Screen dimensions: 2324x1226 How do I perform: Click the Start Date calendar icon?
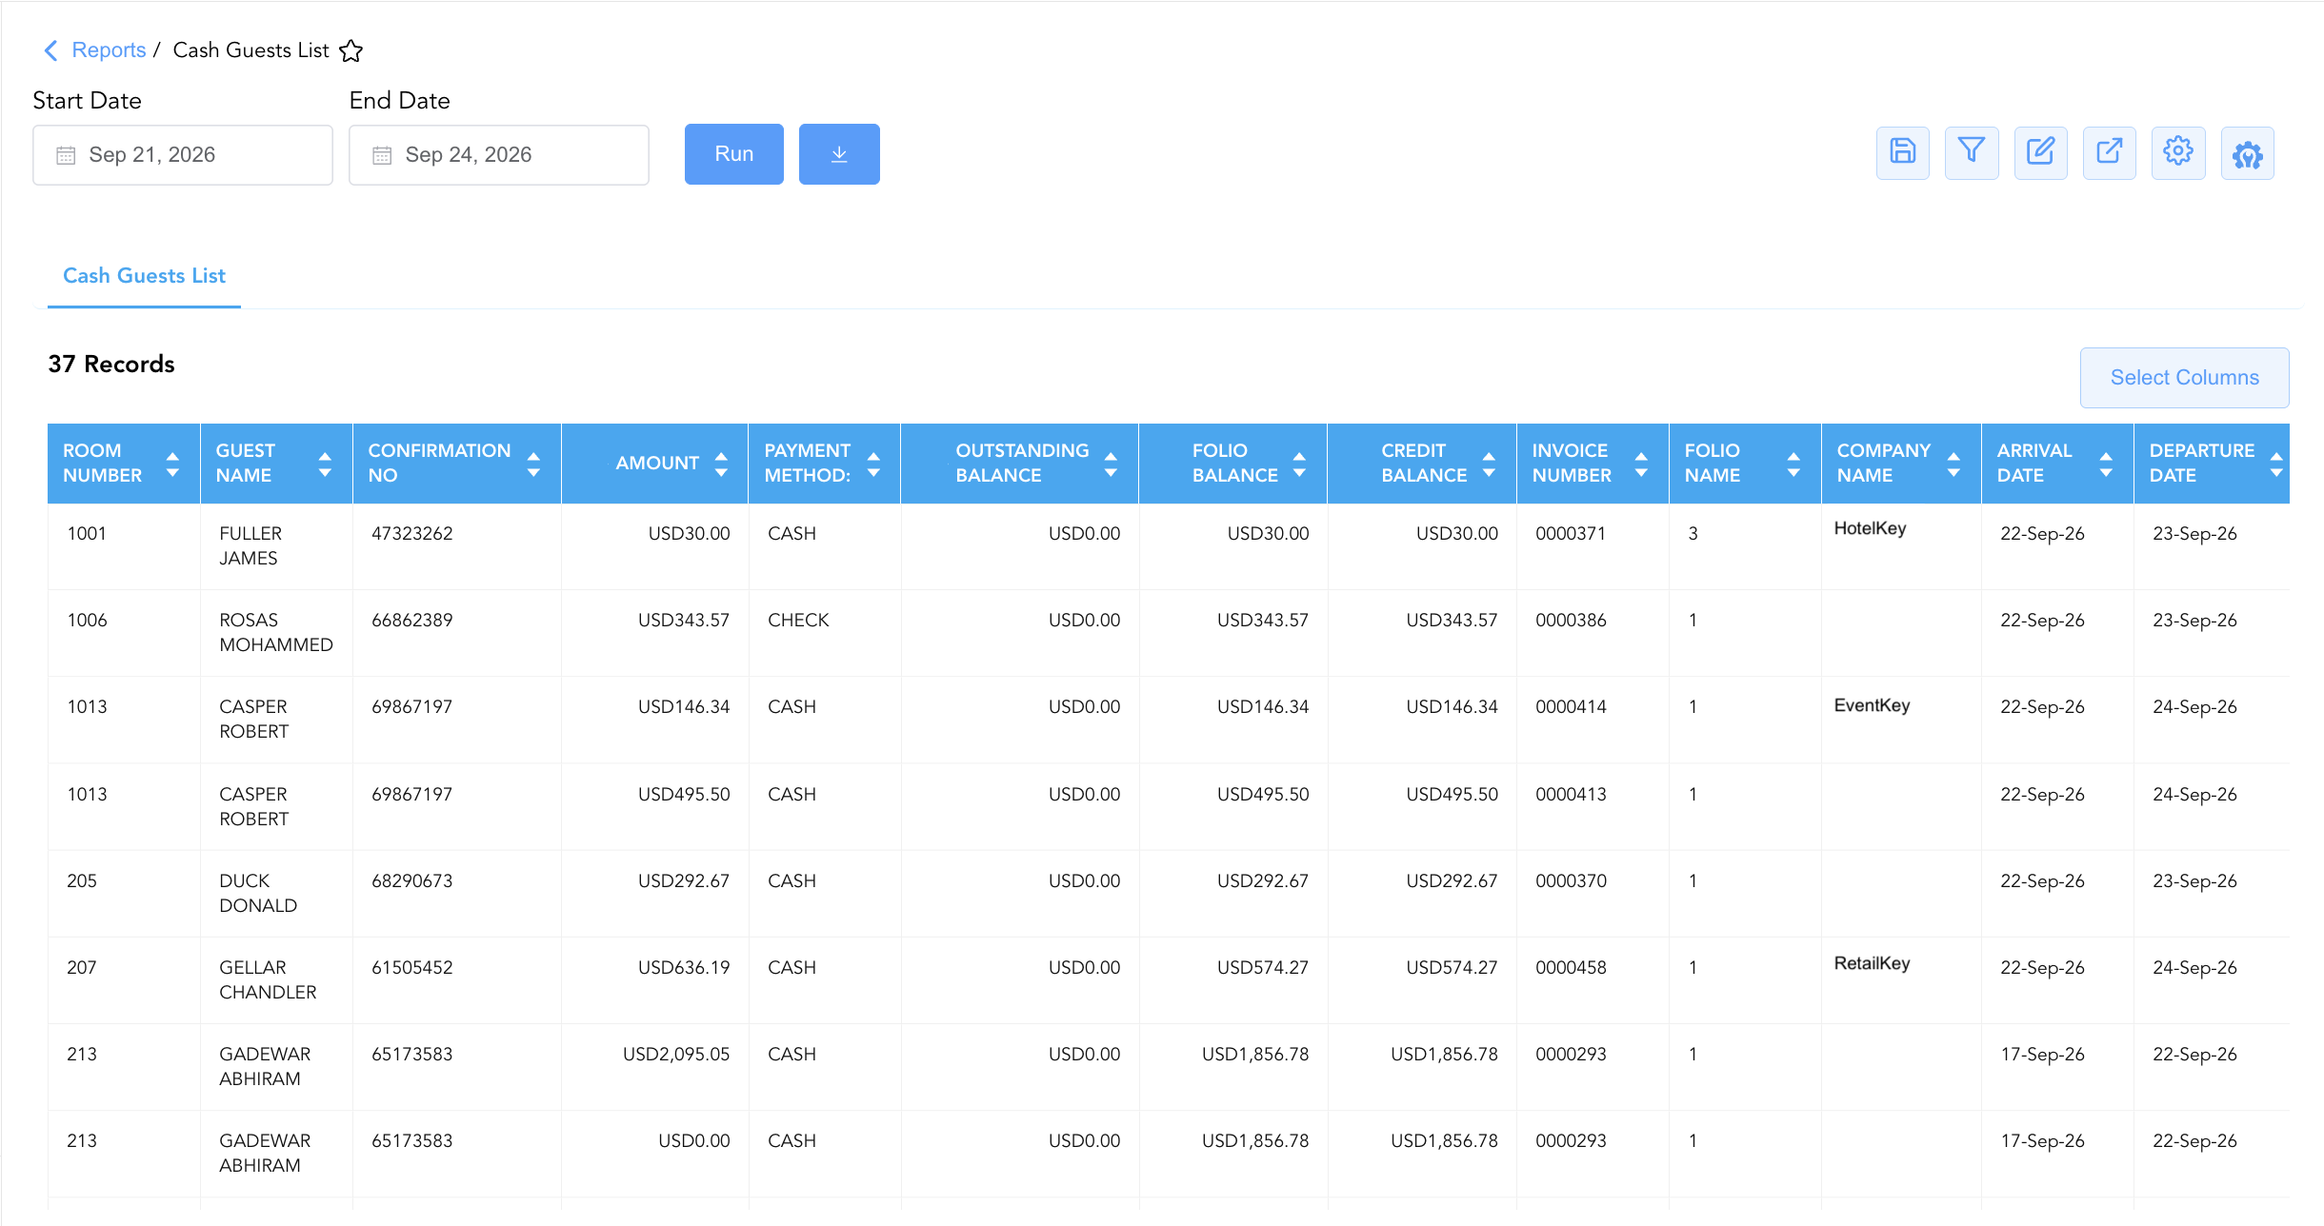[66, 155]
